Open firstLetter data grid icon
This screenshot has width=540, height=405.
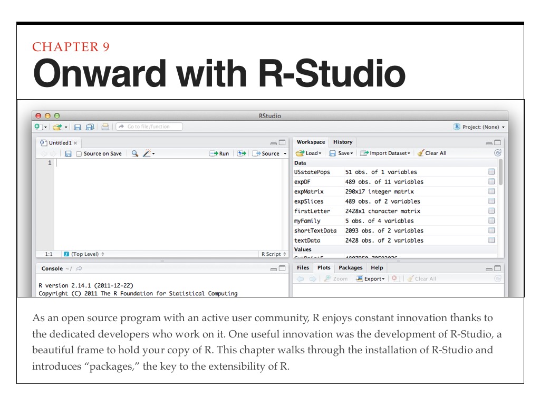[x=491, y=210]
